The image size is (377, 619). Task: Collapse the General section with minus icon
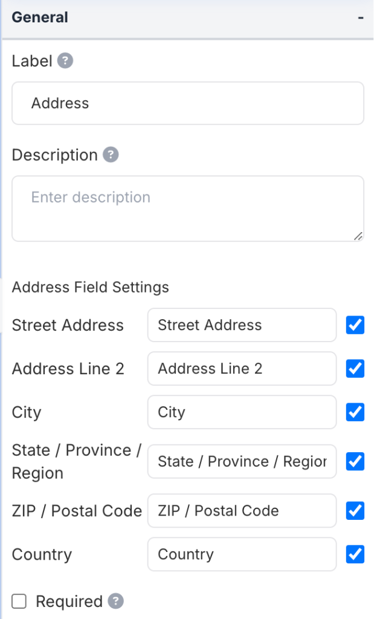[361, 18]
